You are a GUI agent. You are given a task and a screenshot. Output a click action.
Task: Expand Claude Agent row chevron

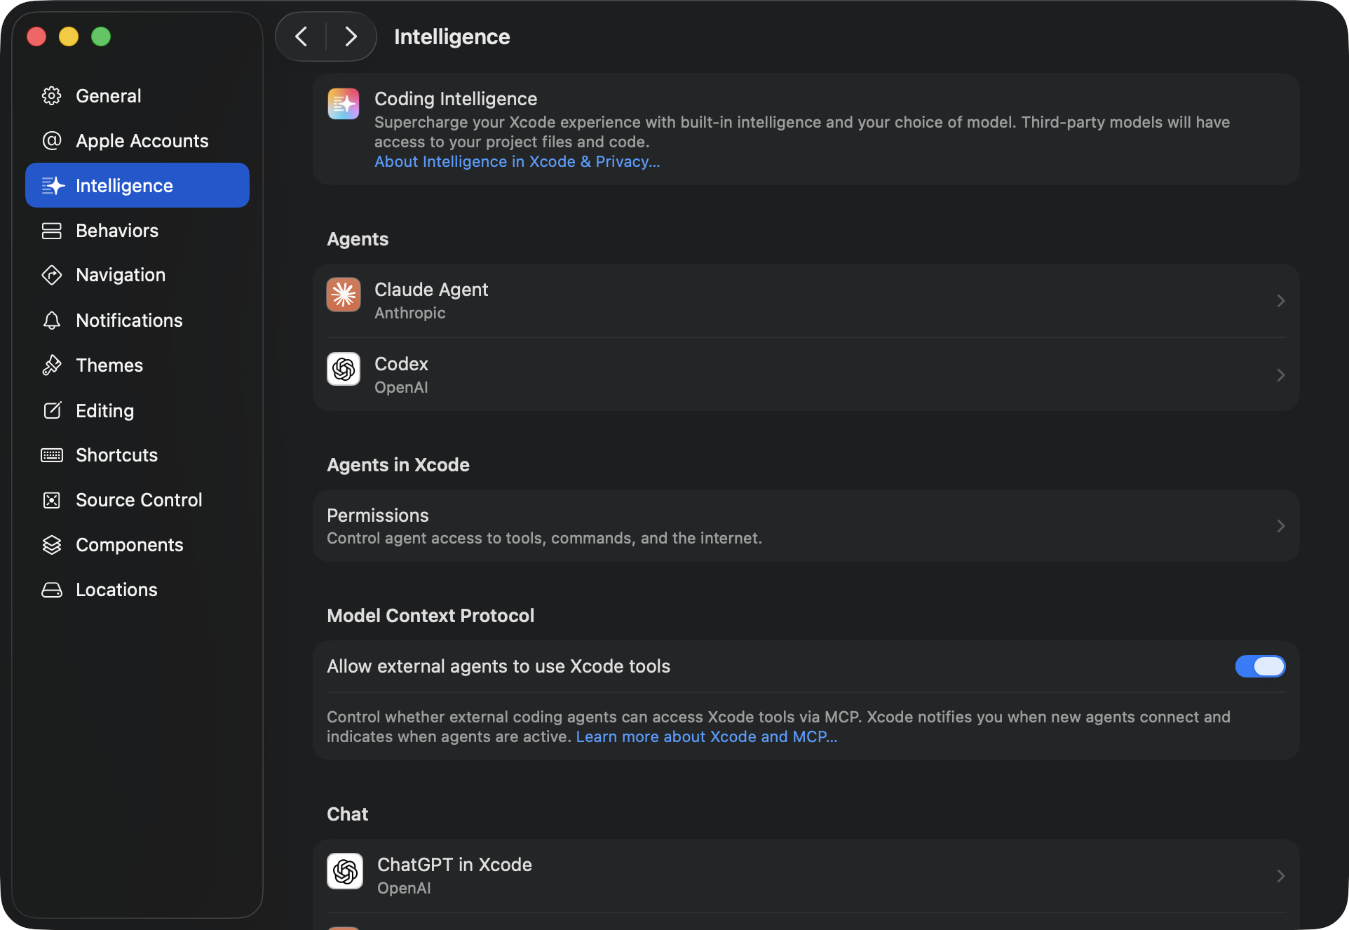click(x=1280, y=301)
